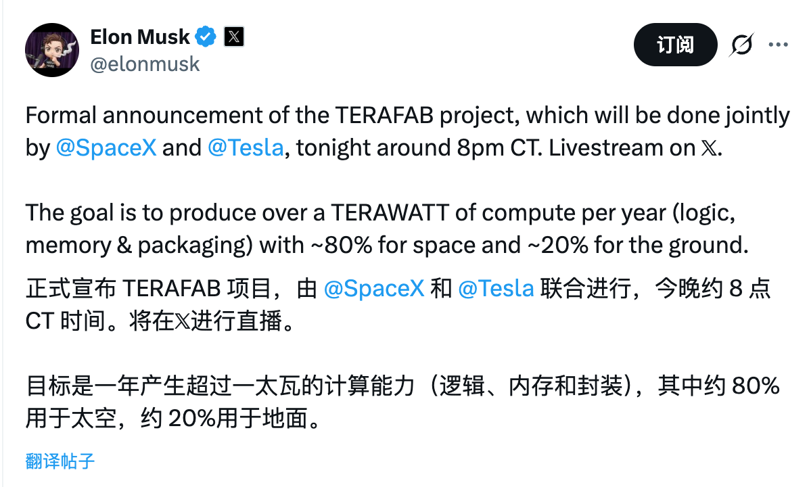Click the 订阅 subscribe button
The image size is (809, 487).
674,45
